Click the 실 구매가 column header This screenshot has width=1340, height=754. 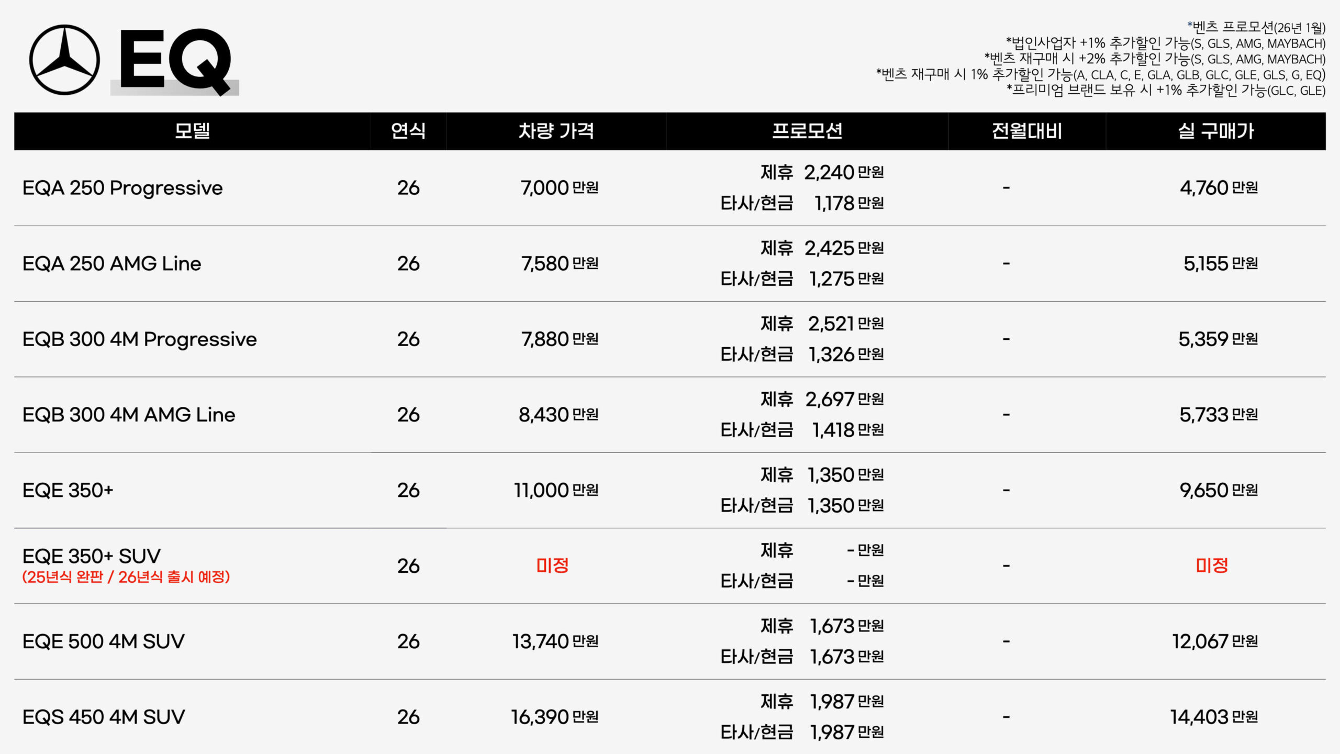pyautogui.click(x=1216, y=131)
